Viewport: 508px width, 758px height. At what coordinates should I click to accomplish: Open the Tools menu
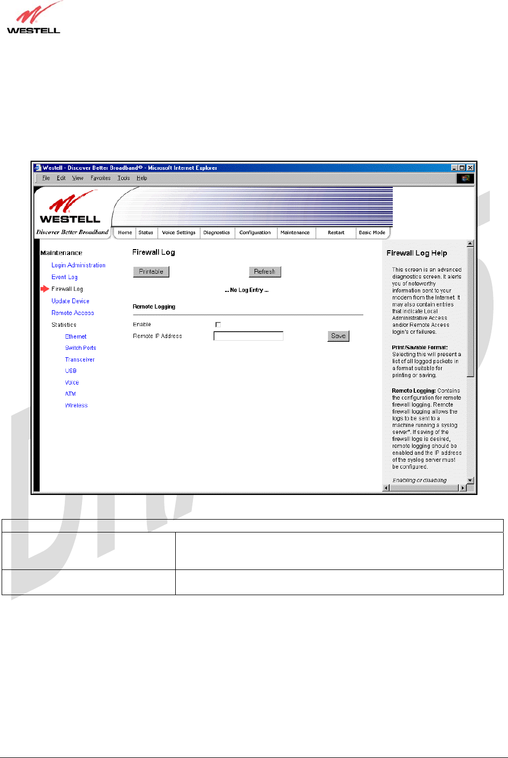(124, 178)
